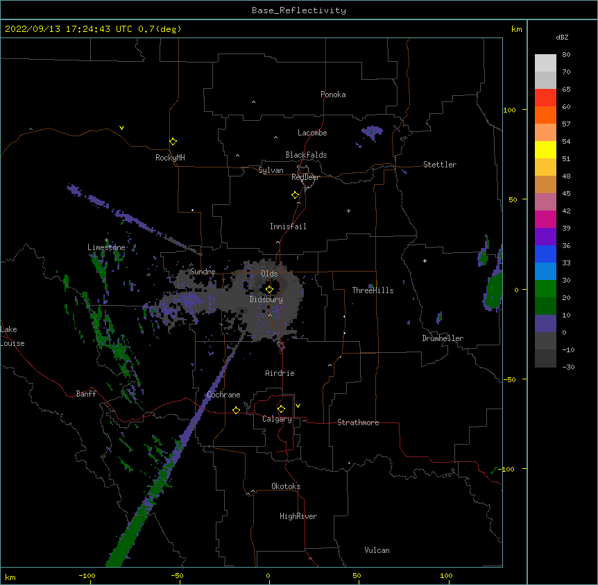Select the yellow diamond radar marker at Olds

coord(269,290)
